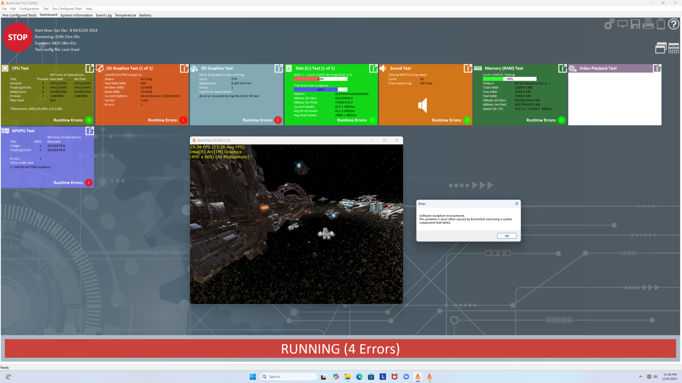Open the 3D Graphics Test info icon
682x383 pixels.
pos(279,68)
